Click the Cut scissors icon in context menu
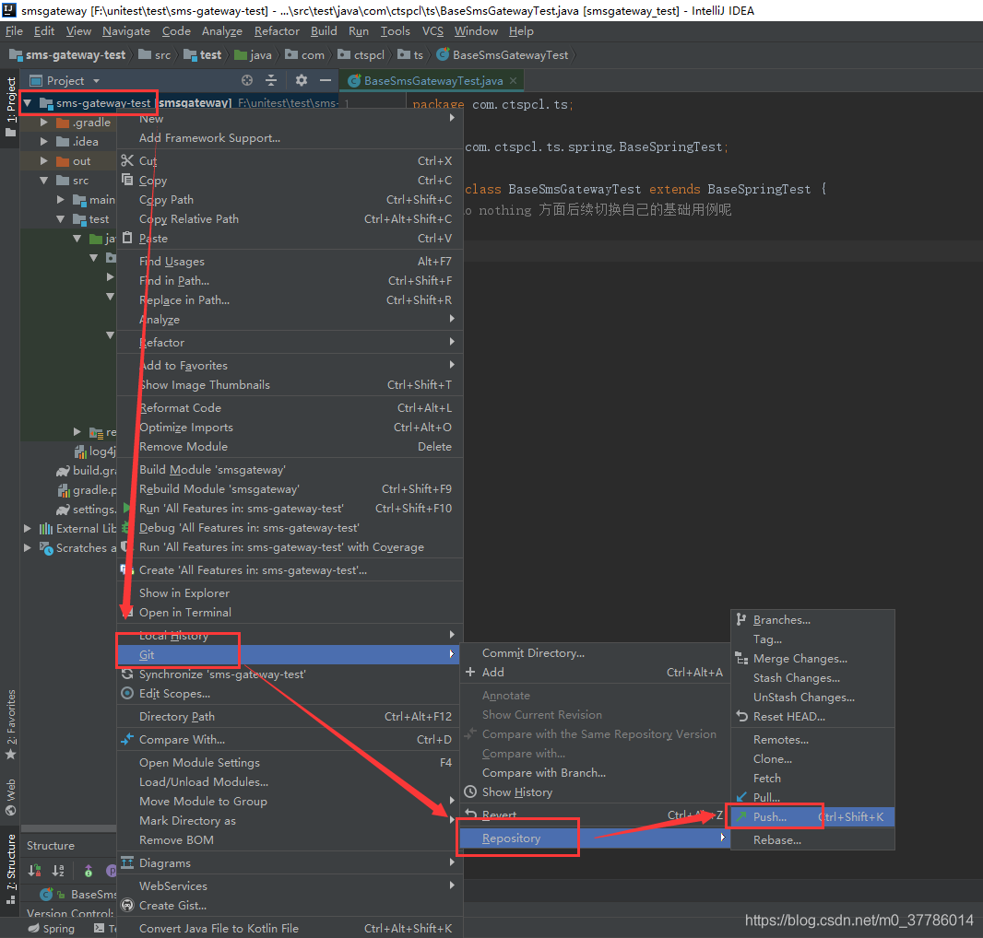The height and width of the screenshot is (938, 983). [x=127, y=160]
